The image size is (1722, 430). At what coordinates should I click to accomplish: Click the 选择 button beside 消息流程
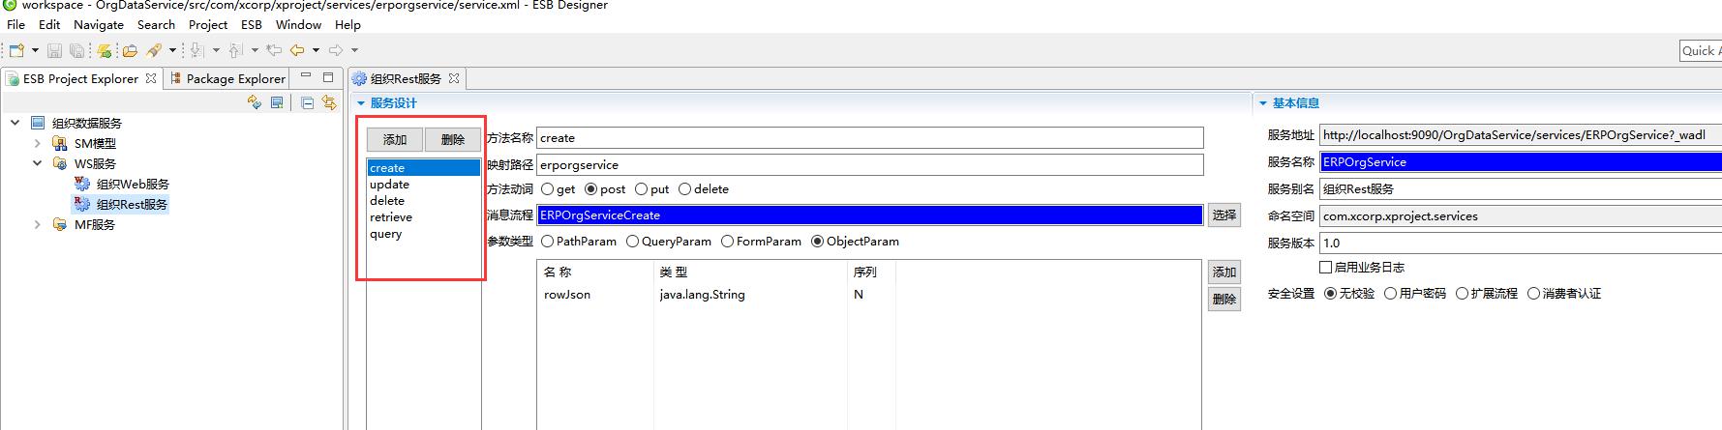[1224, 215]
